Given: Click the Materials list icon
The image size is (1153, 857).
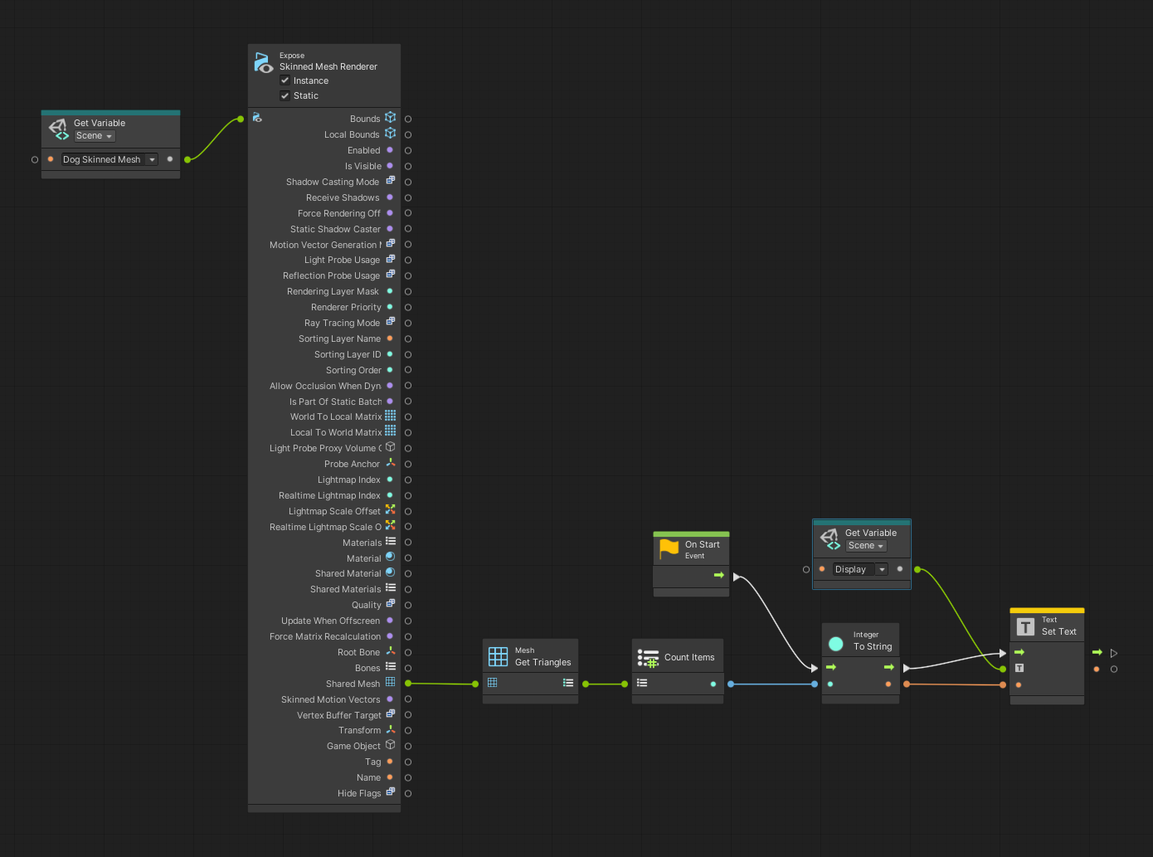Looking at the screenshot, I should [390, 541].
